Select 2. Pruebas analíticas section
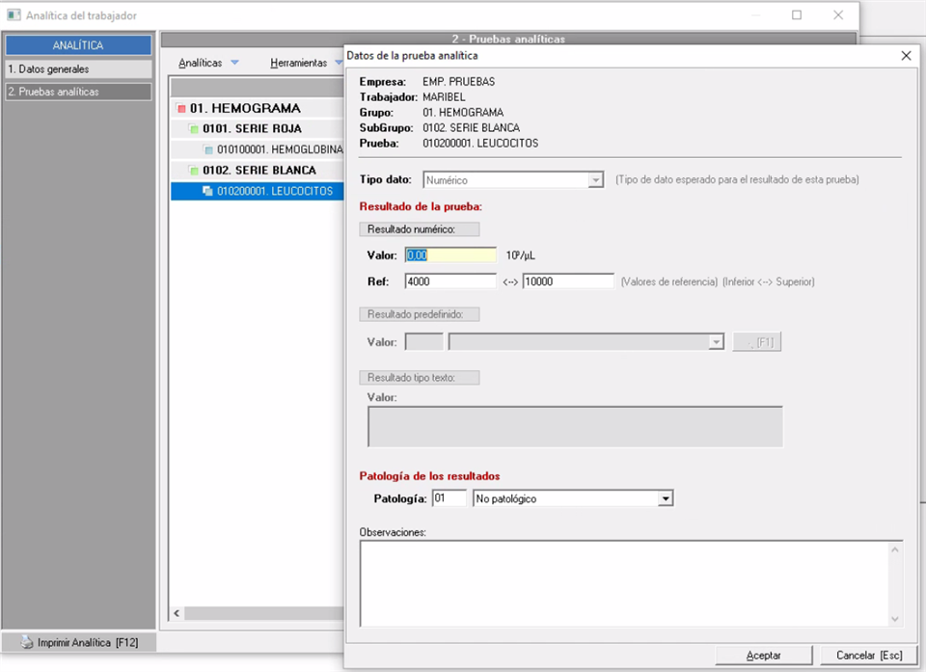 pyautogui.click(x=78, y=92)
